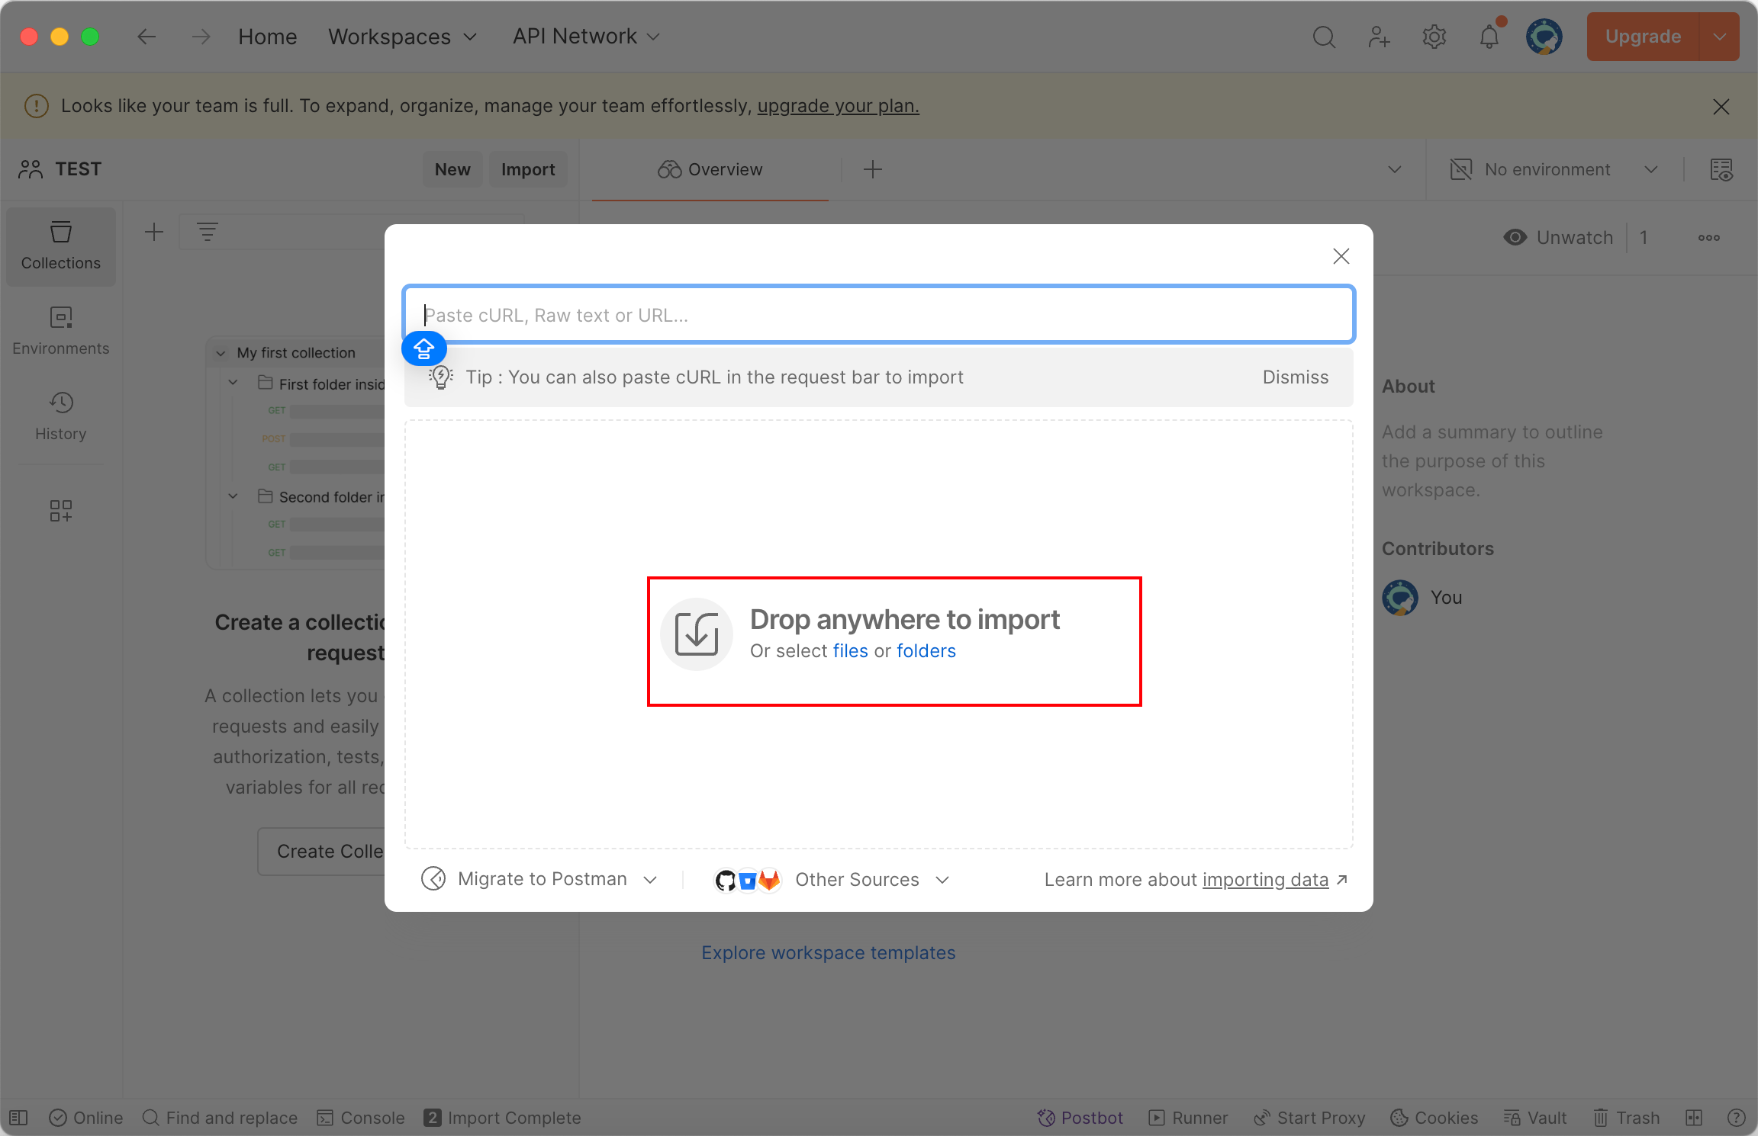Click the configure sidebar apps icon
Screen dimensions: 1758x1136
click(61, 511)
